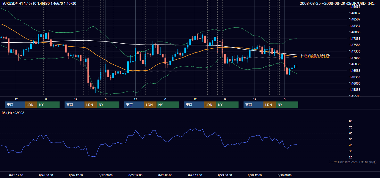Select the 8/29 12:00 time axis label

coord(255,175)
